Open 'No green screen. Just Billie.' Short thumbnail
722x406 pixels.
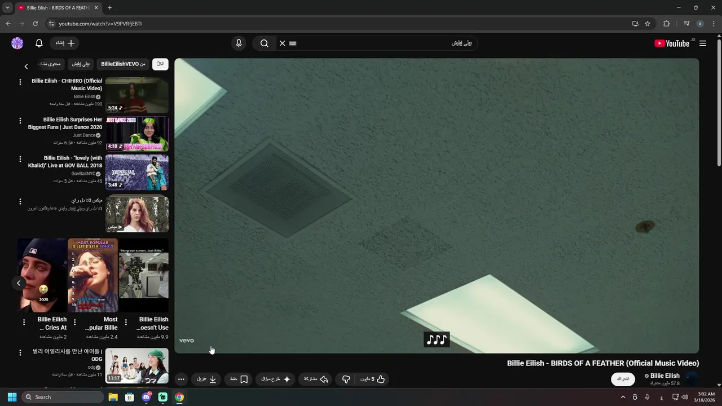tap(143, 275)
